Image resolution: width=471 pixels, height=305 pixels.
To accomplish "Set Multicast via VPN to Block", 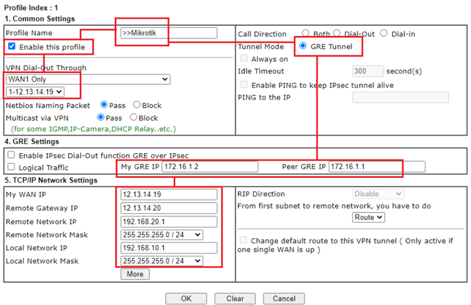I will pyautogui.click(x=134, y=118).
